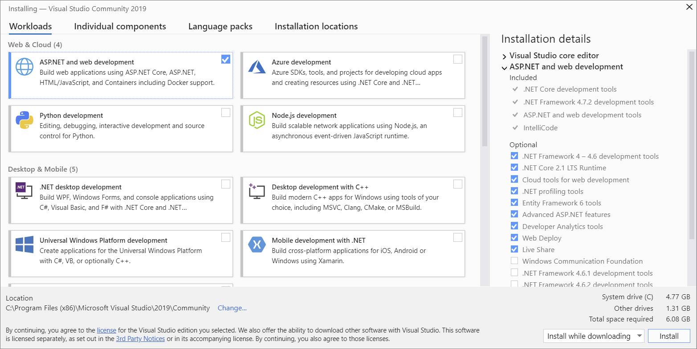This screenshot has height=349, width=697.
Task: Expand the Visual Studio core editor section
Action: (505, 56)
